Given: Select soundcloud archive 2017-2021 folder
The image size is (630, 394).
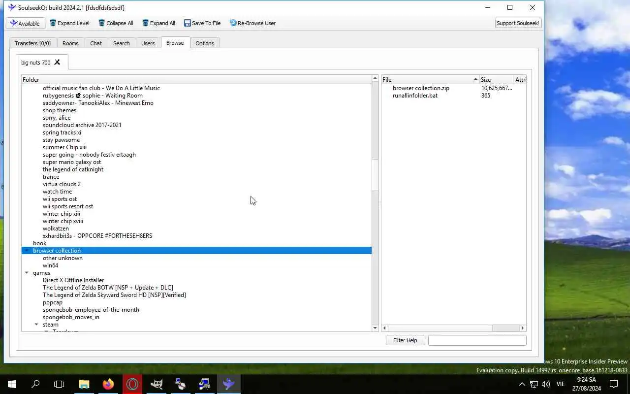Looking at the screenshot, I should click(82, 125).
